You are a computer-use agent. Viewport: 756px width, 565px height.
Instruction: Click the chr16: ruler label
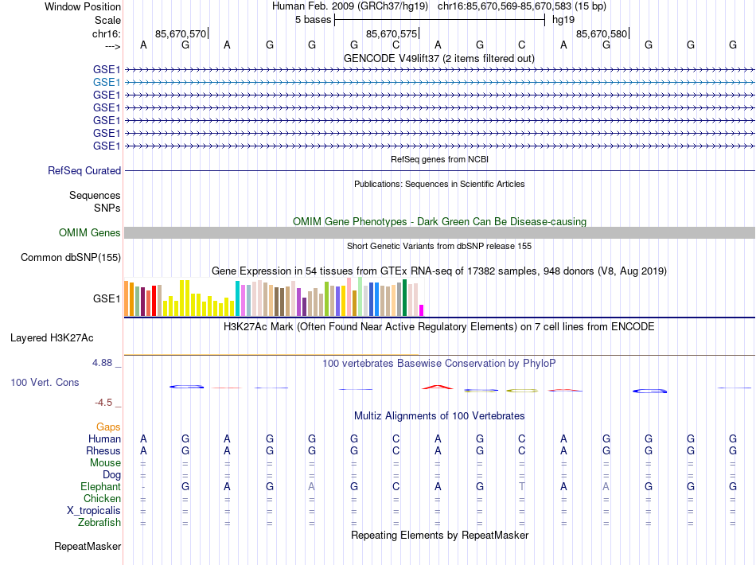click(x=107, y=34)
